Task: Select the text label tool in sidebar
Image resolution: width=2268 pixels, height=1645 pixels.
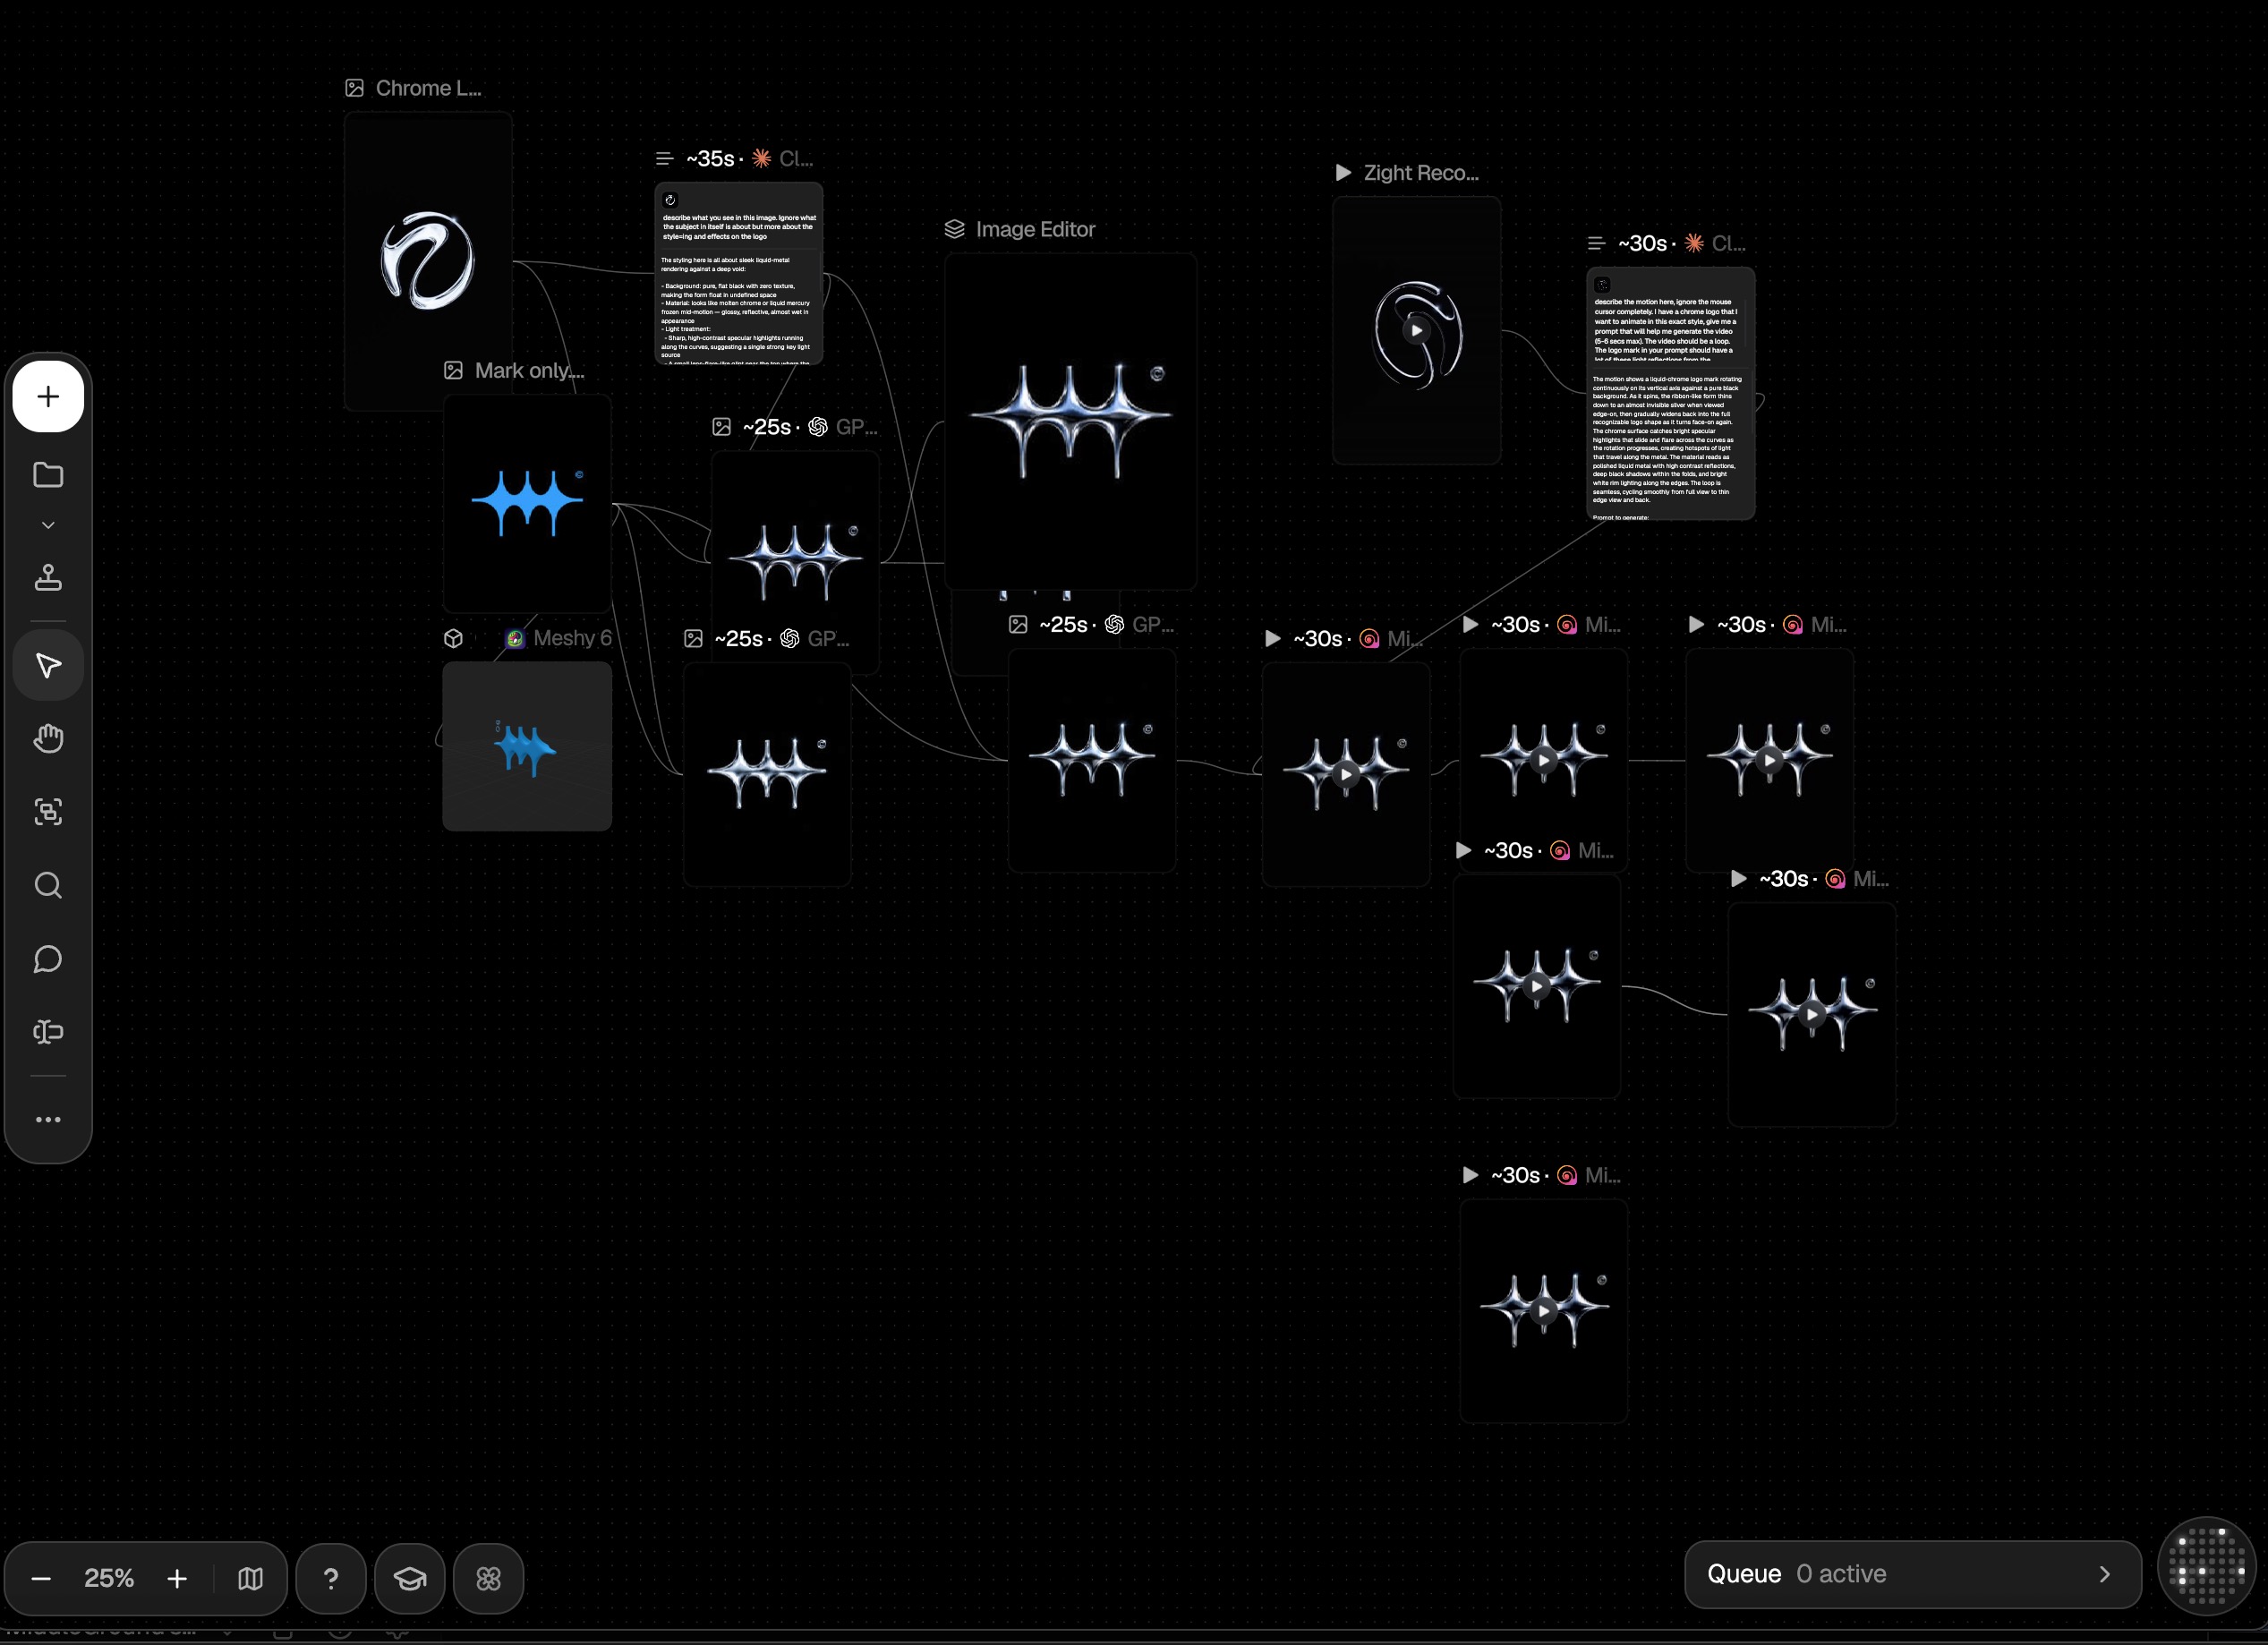Action: click(48, 1031)
